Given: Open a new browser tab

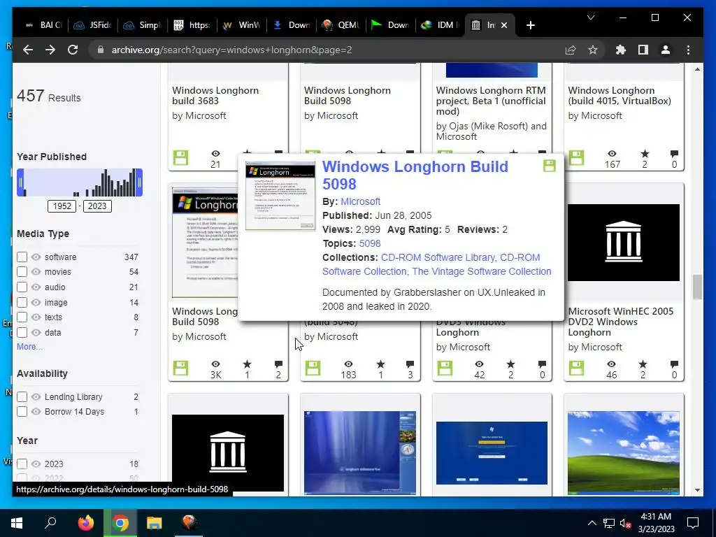Looking at the screenshot, I should point(530,25).
